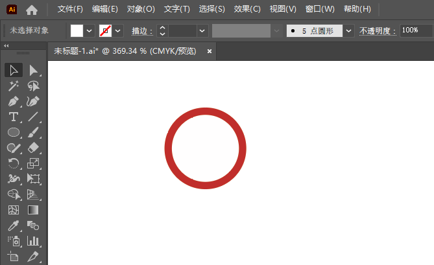Open the 窗口(W) menu
Image resolution: width=434 pixels, height=265 pixels.
coord(320,10)
